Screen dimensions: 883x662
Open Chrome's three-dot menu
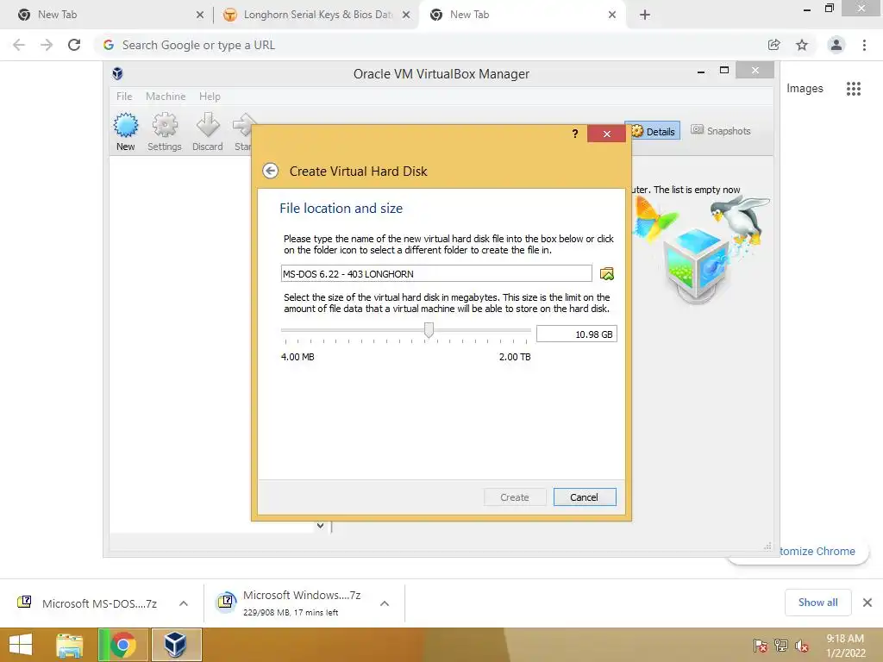(864, 45)
